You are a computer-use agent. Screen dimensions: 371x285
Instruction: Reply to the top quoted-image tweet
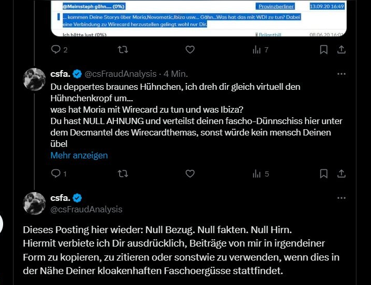56,50
